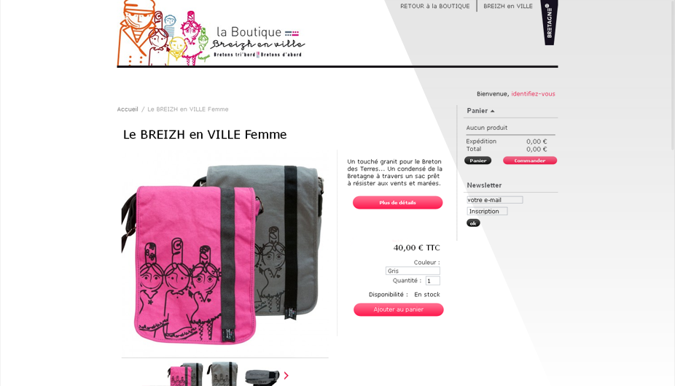Image resolution: width=675 pixels, height=386 pixels.
Task: Click the Quantité input field
Action: pyautogui.click(x=433, y=281)
